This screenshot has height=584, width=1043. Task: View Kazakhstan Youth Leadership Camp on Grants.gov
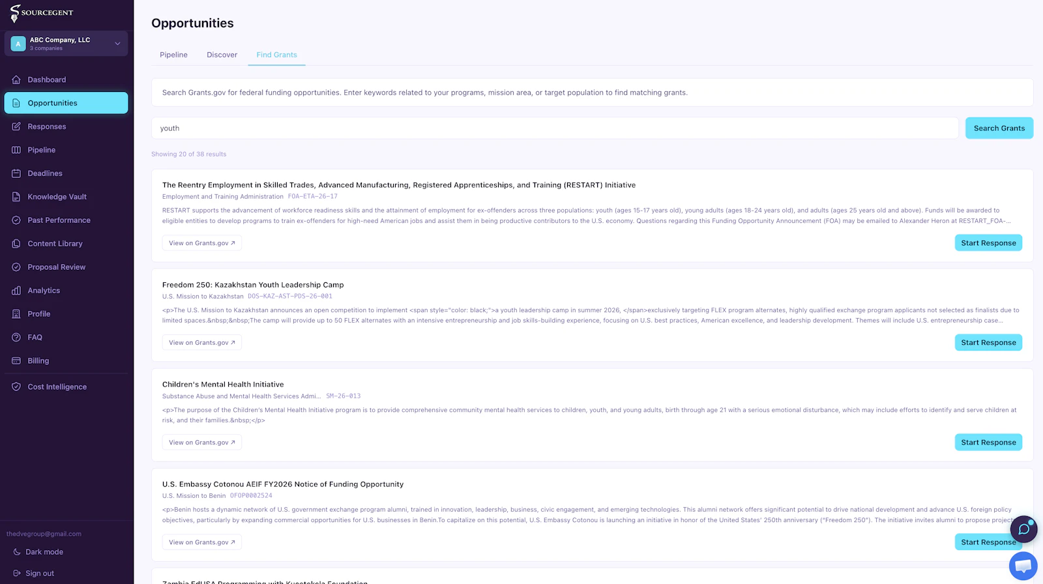(x=202, y=343)
